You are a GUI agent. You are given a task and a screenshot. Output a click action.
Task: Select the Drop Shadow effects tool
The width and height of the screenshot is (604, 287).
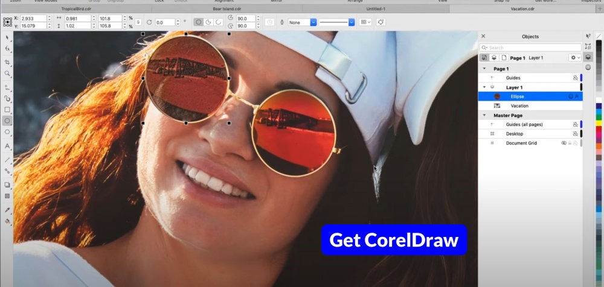pos(7,184)
